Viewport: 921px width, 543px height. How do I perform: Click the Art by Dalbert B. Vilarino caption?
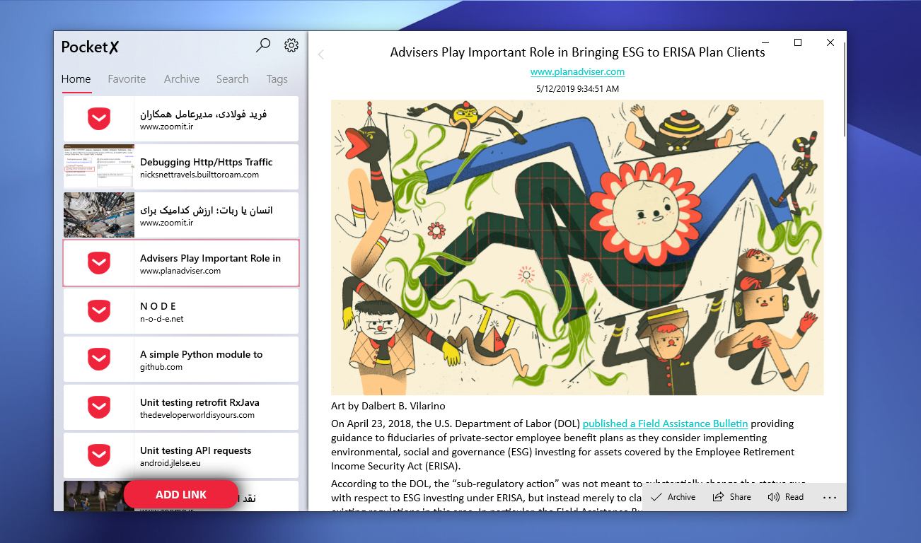click(388, 406)
